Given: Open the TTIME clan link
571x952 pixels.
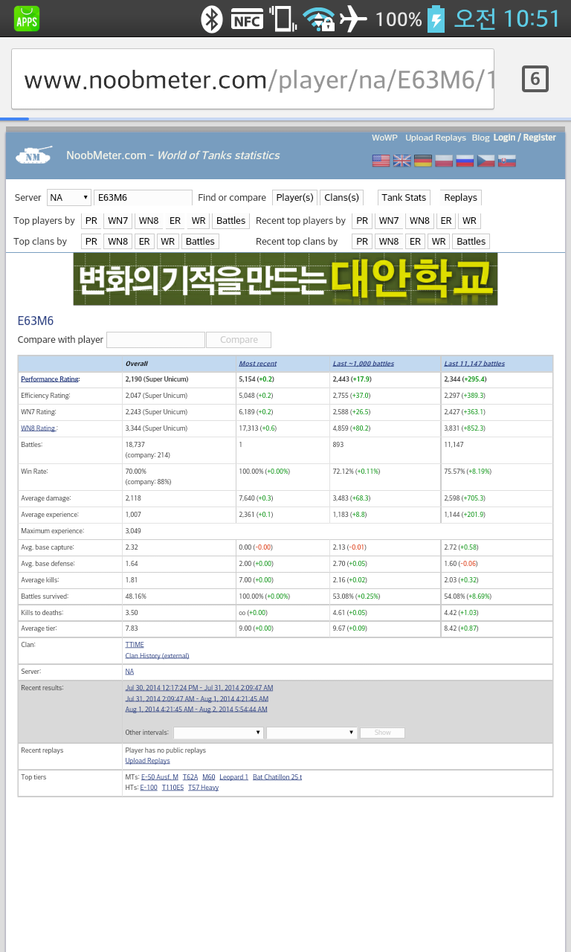Looking at the screenshot, I should tap(135, 645).
